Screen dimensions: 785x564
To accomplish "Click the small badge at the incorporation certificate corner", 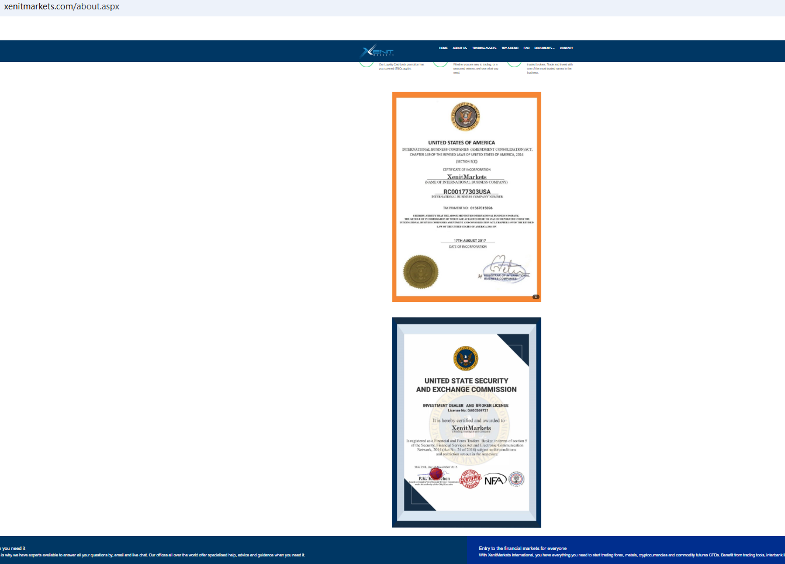I will tap(535, 297).
